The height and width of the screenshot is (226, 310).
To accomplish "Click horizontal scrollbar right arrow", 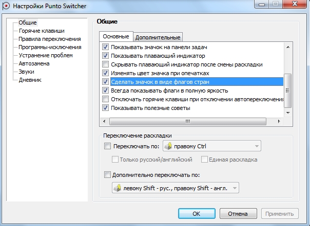I will [279, 121].
